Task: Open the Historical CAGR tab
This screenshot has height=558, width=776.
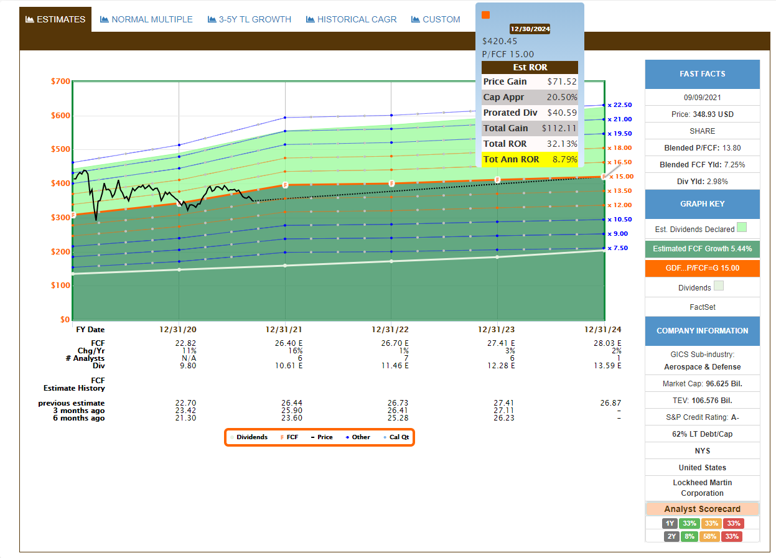Action: [x=357, y=19]
